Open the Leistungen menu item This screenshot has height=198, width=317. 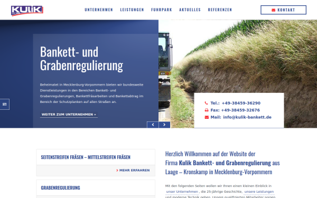[x=132, y=10]
